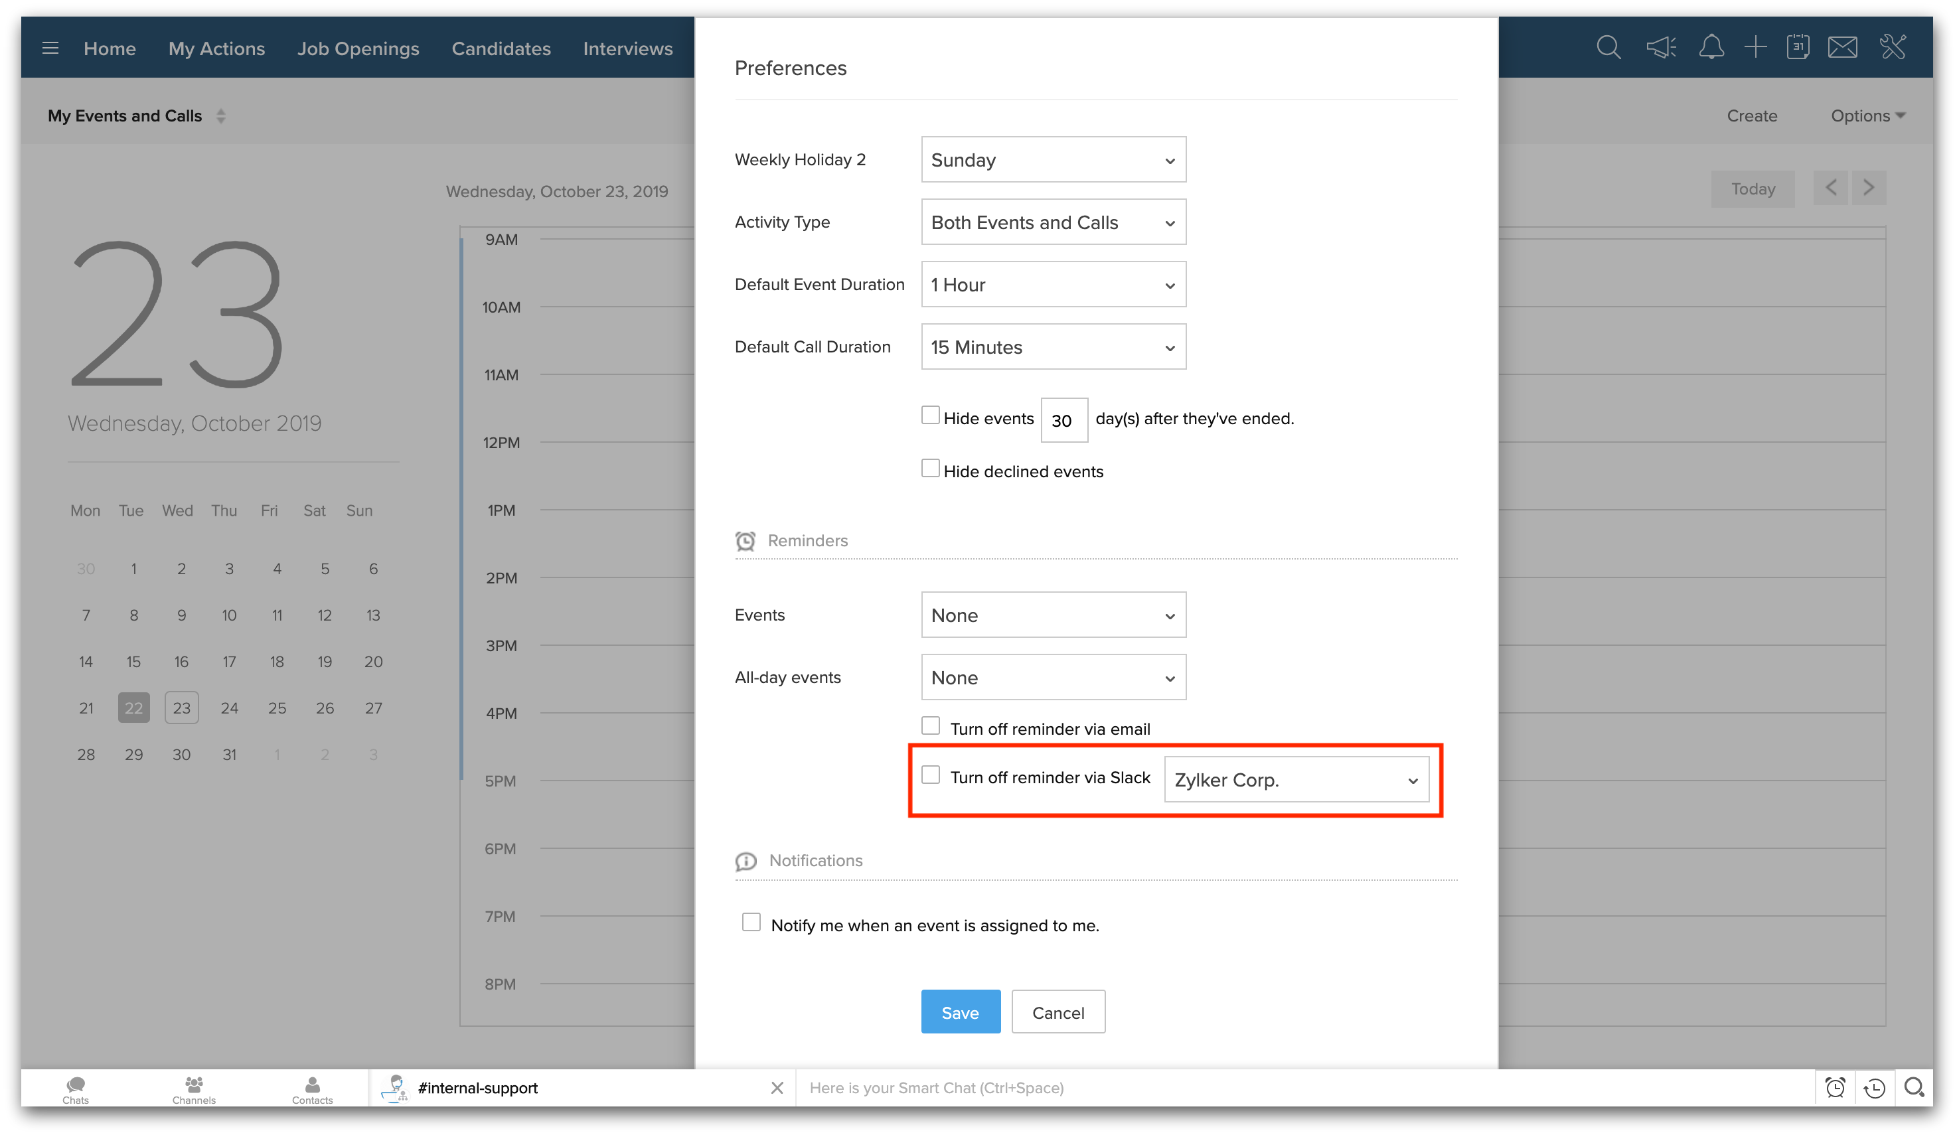Toggle Notify me when event assigned checkbox
Image resolution: width=1957 pixels, height=1135 pixels.
tap(751, 923)
